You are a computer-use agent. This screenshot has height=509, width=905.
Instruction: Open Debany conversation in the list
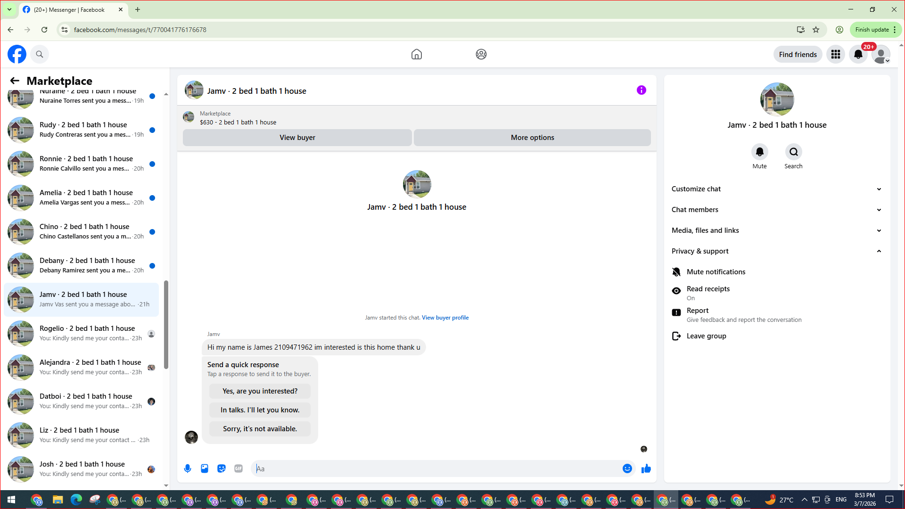(x=81, y=265)
